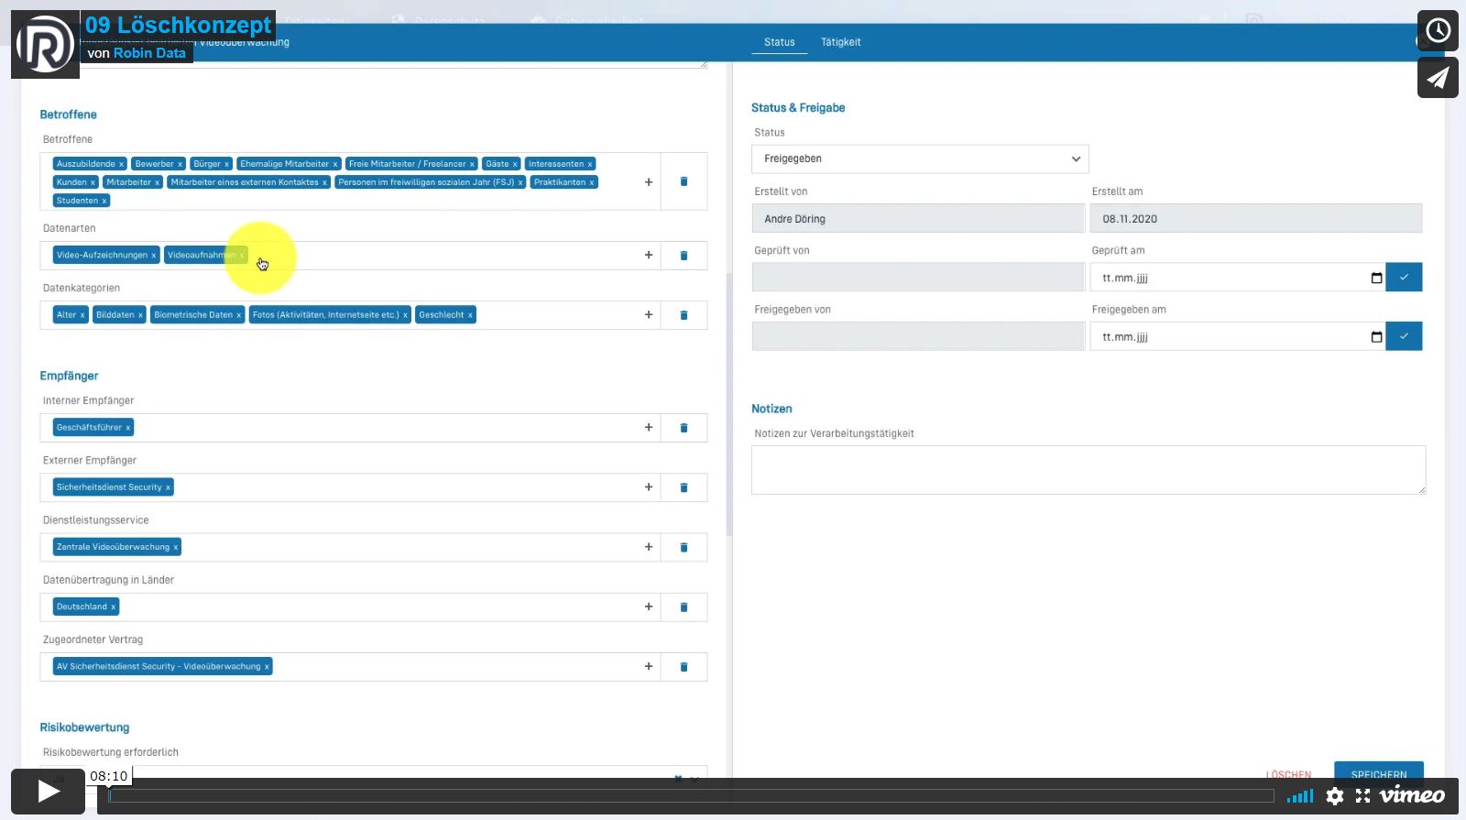Click the Watch Later clock icon

click(x=1438, y=31)
